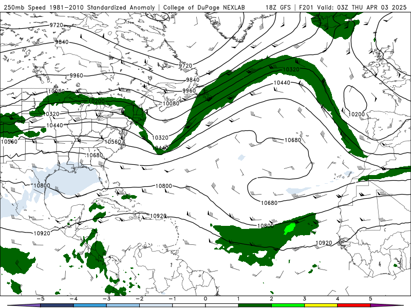Screen dimensions: 411x308
Task: Click the colorbar tick label "-5"
Action: click(x=41, y=299)
